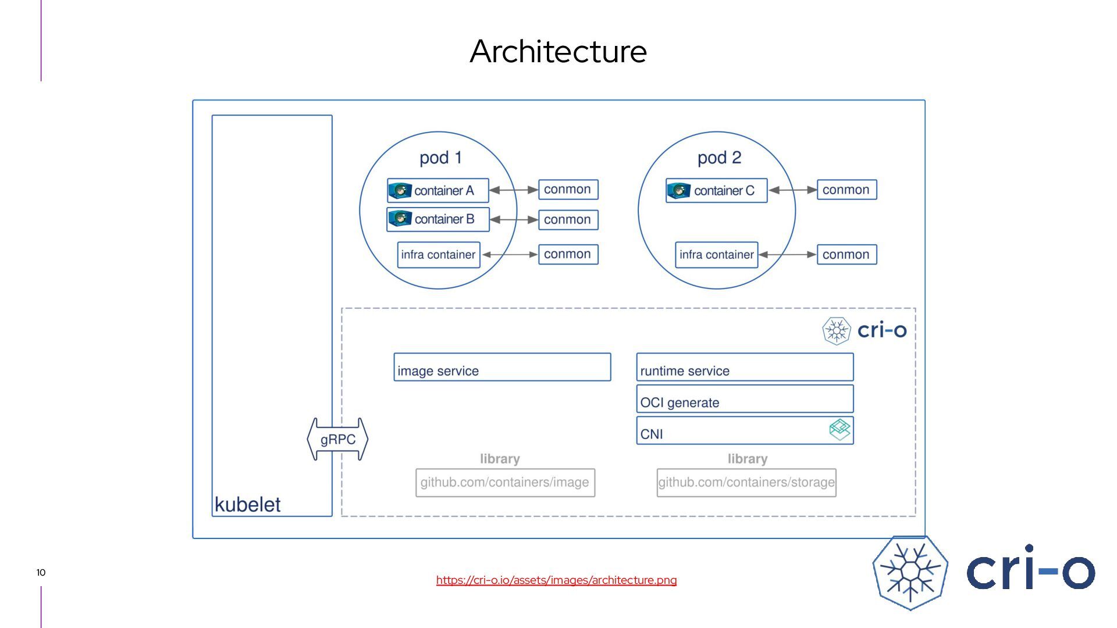Click the arrow between container A and conmon
The image size is (1117, 628).
513,190
